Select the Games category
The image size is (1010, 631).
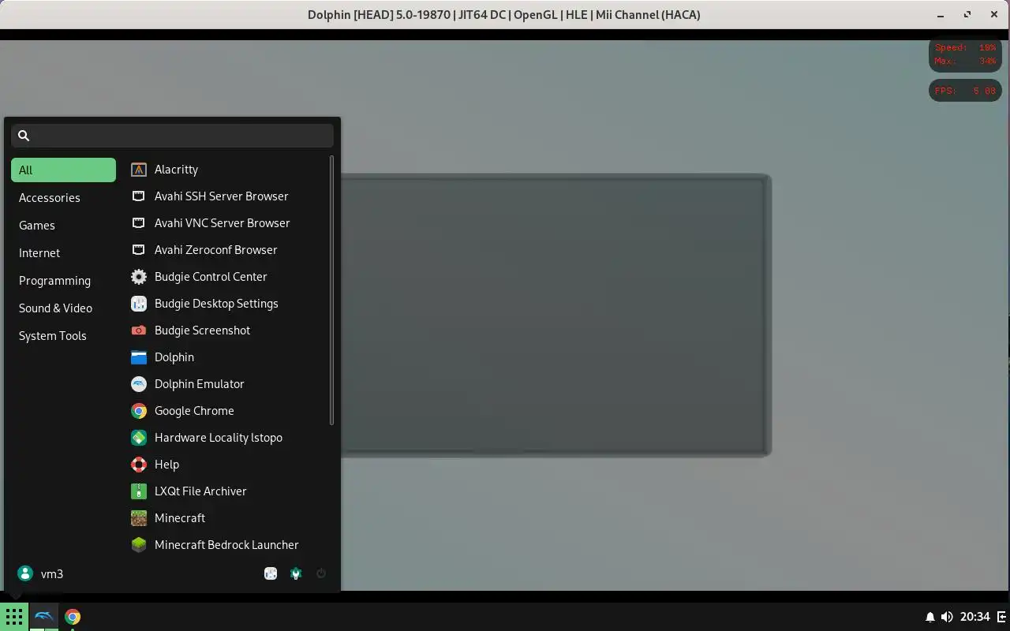[63, 226]
